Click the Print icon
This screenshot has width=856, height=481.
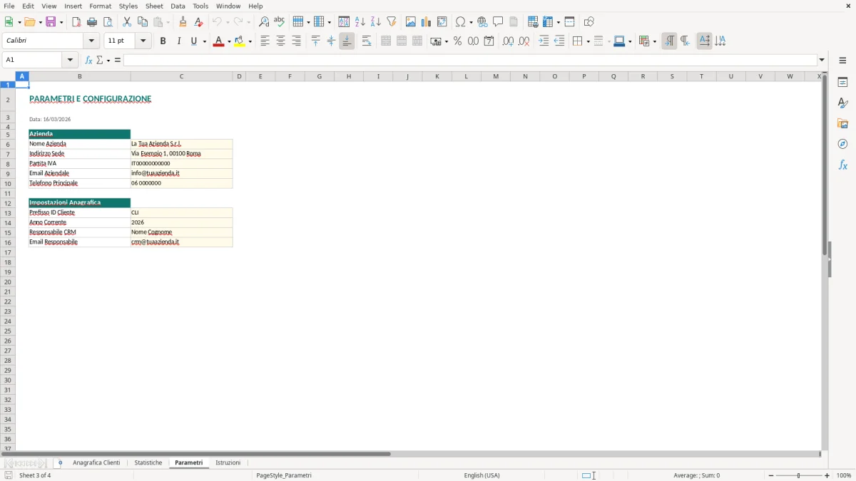click(x=92, y=22)
